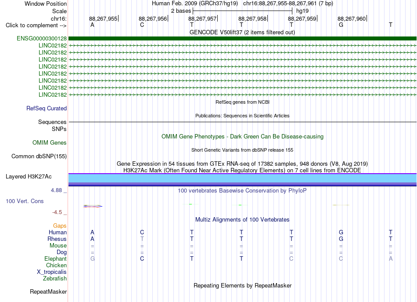Open the GTEx 'Gene Expression in 54 tissues' title

click(x=242, y=164)
